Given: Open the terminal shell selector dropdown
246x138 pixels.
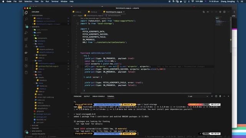Looking at the screenshot, I should pos(198,96).
